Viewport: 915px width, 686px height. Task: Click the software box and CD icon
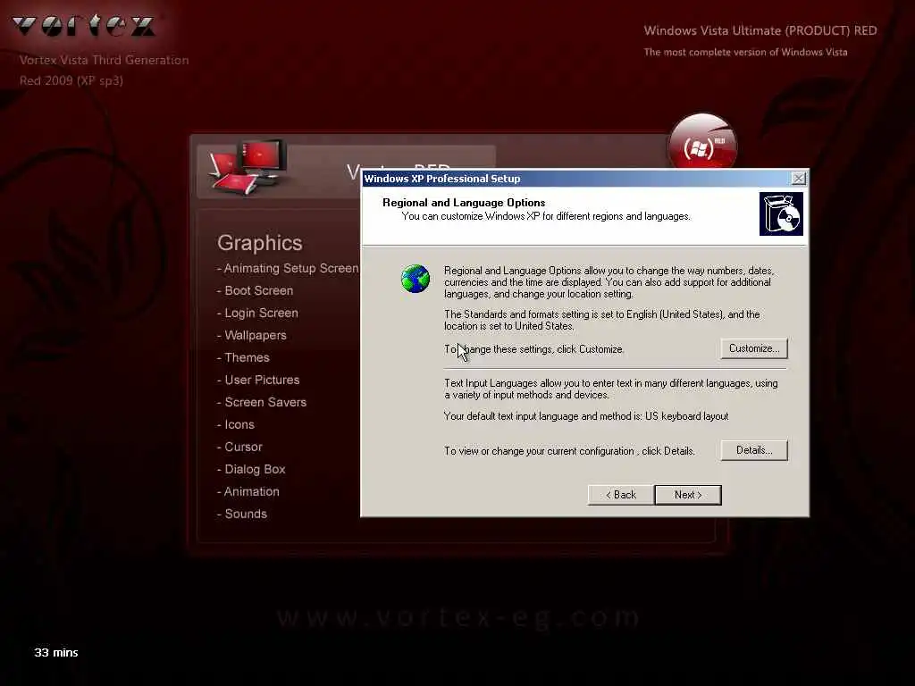click(781, 214)
